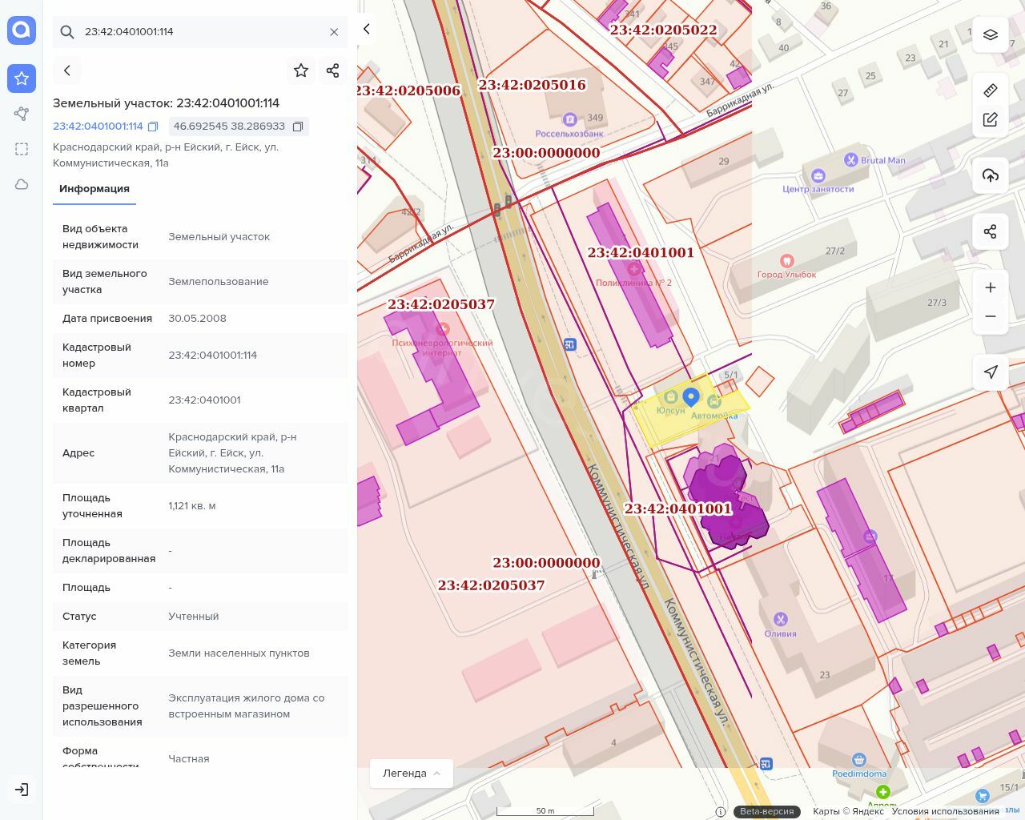This screenshot has width=1025, height=820.
Task: Copy coordinates 46.692545 38.286933
Action: [298, 127]
